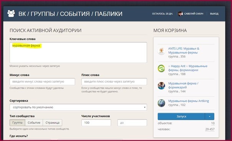The height and width of the screenshot is (141, 232).
Task: Open ANTS LIFE: Муравьи & Муравьиные фермы link
Action: click(184, 50)
